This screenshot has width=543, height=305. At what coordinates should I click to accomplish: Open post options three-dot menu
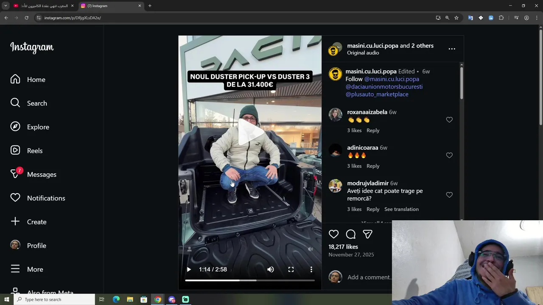click(x=452, y=49)
